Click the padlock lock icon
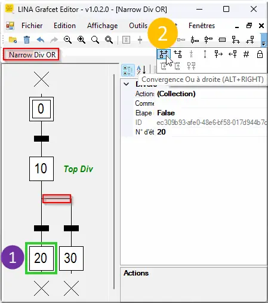Image resolution: width=268 pixels, height=303 pixels. coord(260,54)
